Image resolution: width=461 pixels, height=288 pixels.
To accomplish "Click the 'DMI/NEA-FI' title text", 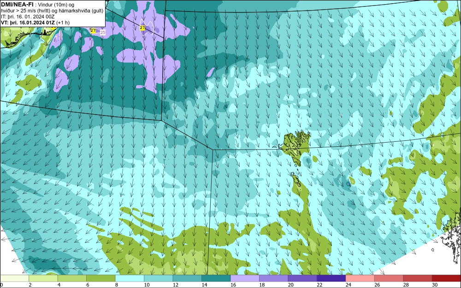I will (17, 5).
